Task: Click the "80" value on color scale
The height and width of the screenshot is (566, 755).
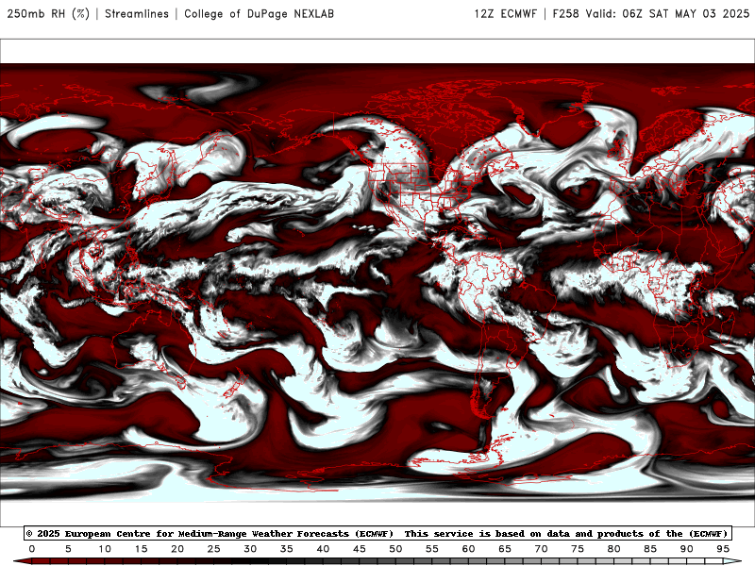Action: 614,549
